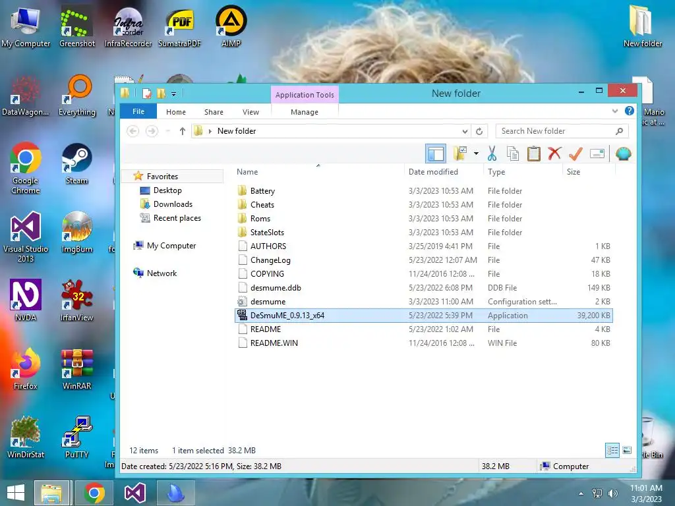Select the ChangeLog file
The width and height of the screenshot is (675, 506).
[270, 260]
